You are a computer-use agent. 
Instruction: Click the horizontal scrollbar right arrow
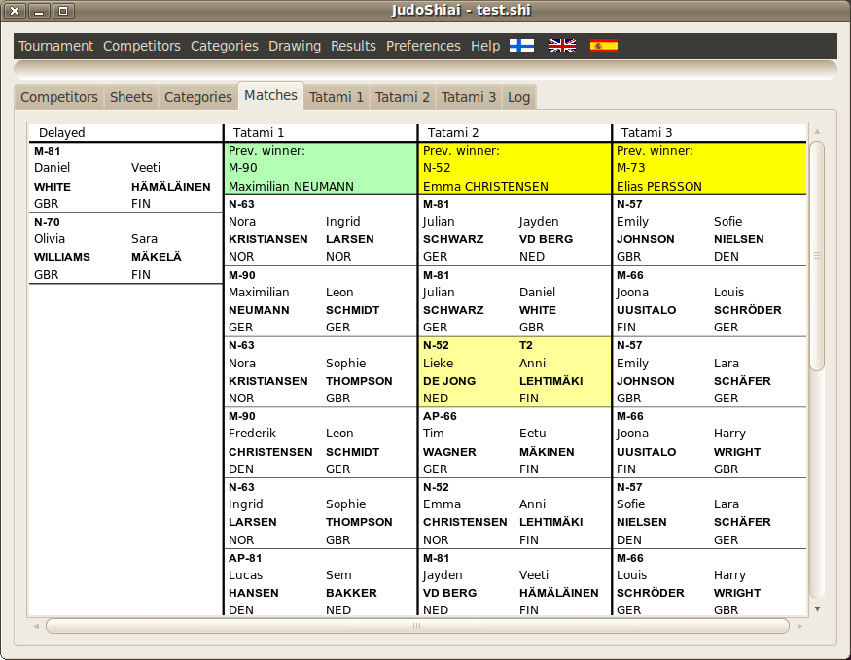pyautogui.click(x=798, y=626)
